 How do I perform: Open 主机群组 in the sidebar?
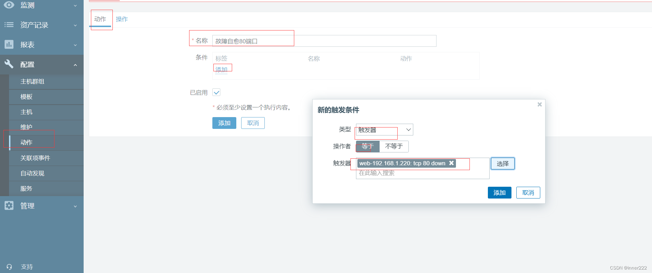(x=46, y=81)
